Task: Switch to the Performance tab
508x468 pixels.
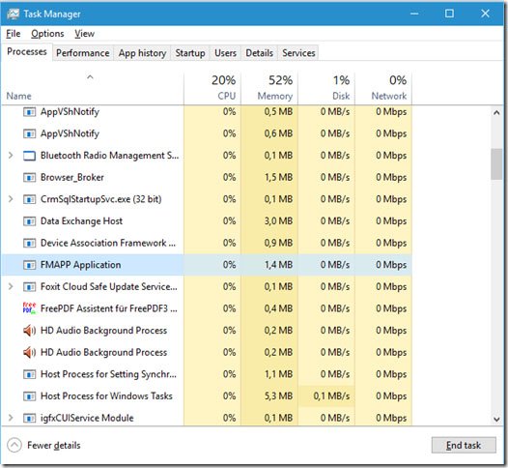Action: (83, 53)
